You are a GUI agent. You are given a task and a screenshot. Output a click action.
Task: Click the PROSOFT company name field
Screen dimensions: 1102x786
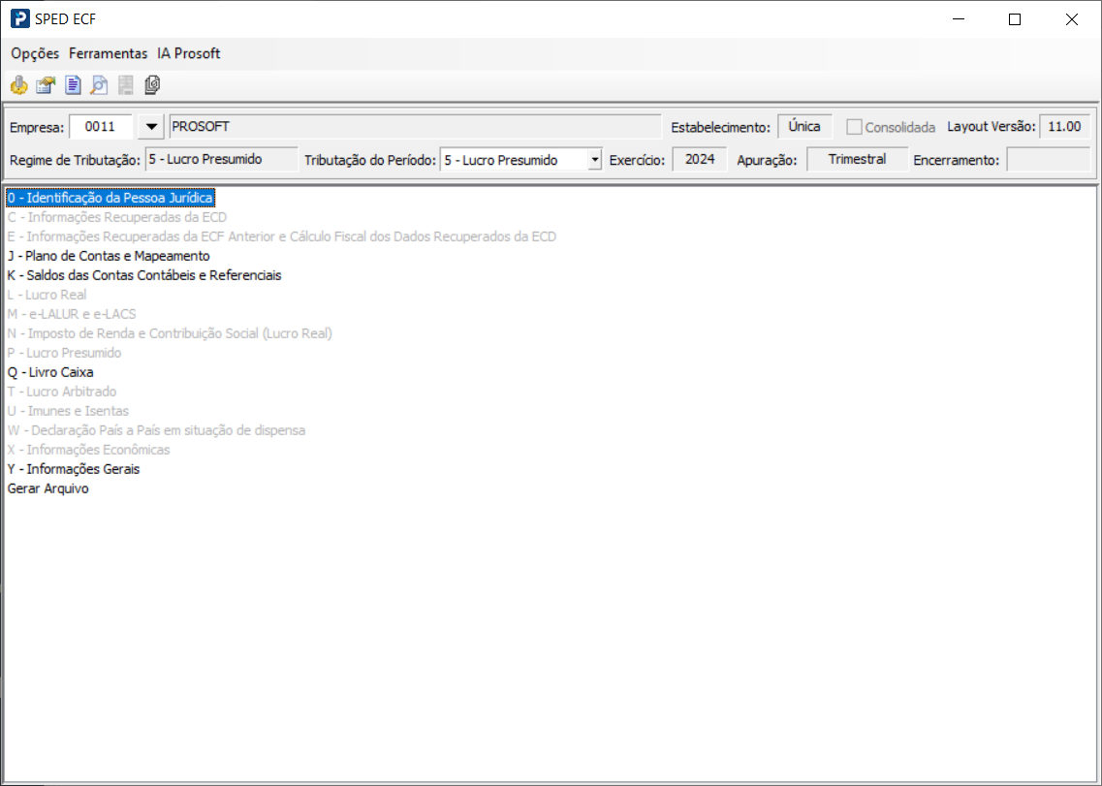coord(415,127)
